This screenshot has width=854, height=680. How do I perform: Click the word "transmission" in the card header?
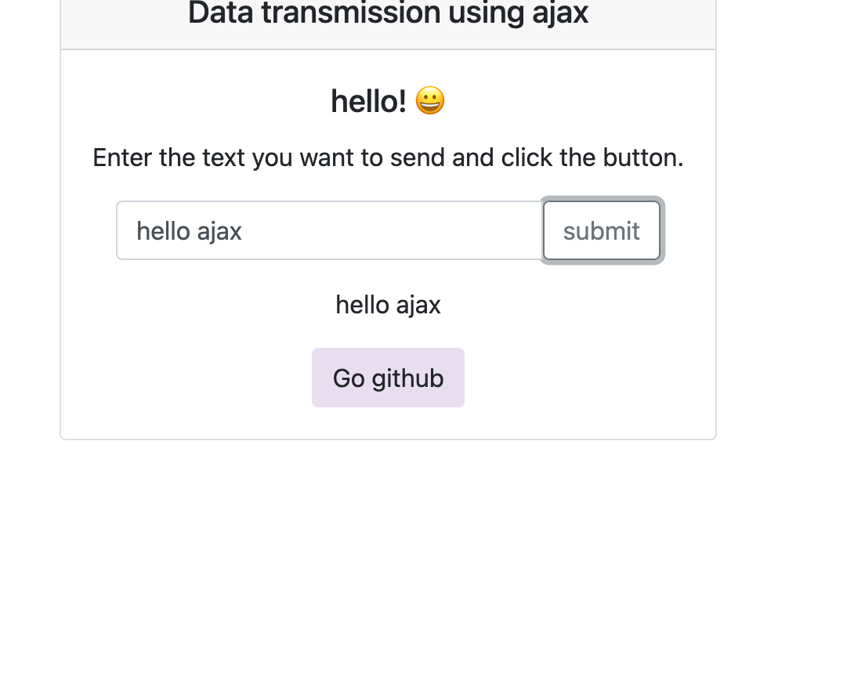pos(351,12)
